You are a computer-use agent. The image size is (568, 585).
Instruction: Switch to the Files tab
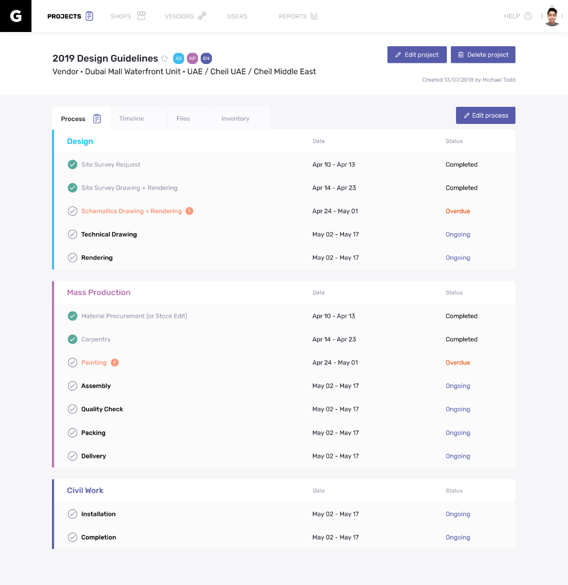coord(190,118)
